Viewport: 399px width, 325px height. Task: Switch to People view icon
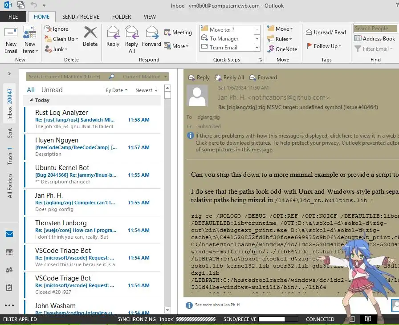pos(9,269)
